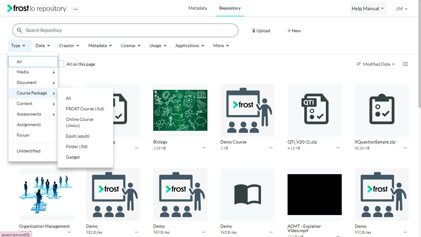Open Organization Management thumbnail
The image size is (421, 237).
[46, 195]
